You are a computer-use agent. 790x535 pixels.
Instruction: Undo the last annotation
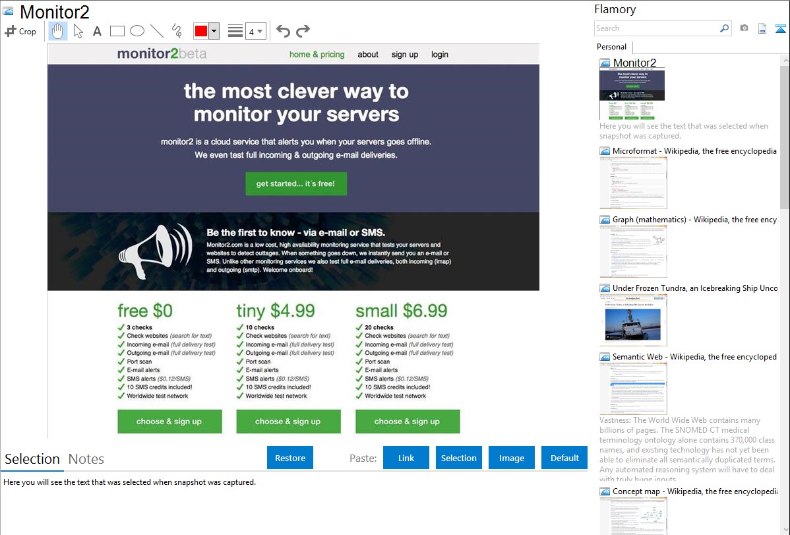pos(283,31)
